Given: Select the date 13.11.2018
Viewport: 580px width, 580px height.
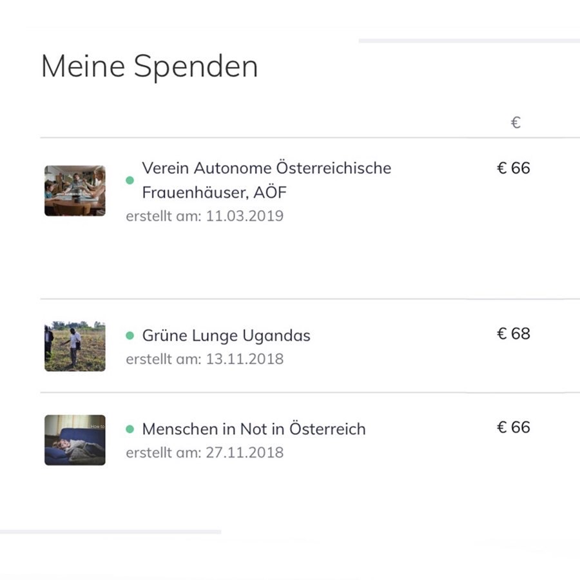Looking at the screenshot, I should pos(244,359).
